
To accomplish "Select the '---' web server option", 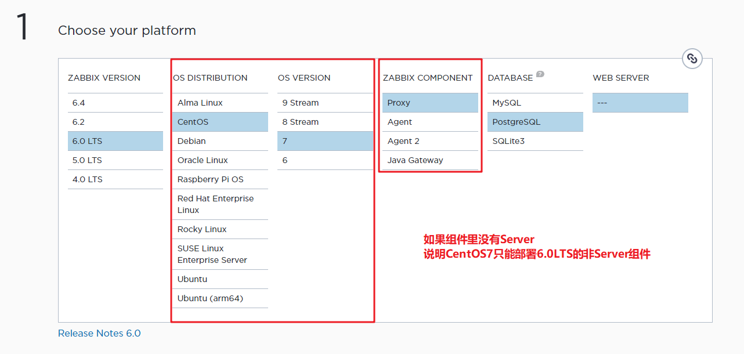I will 641,103.
